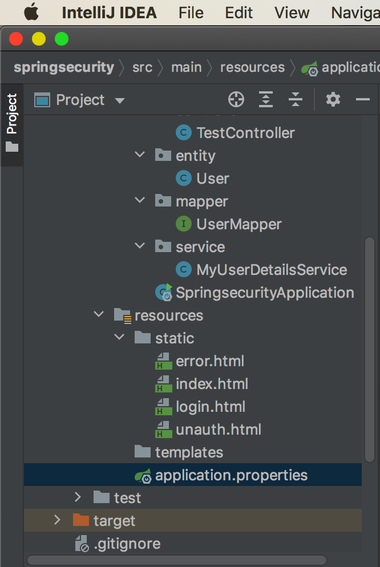This screenshot has height=567, width=380.
Task: Open the Project panel gear settings
Action: click(x=333, y=99)
